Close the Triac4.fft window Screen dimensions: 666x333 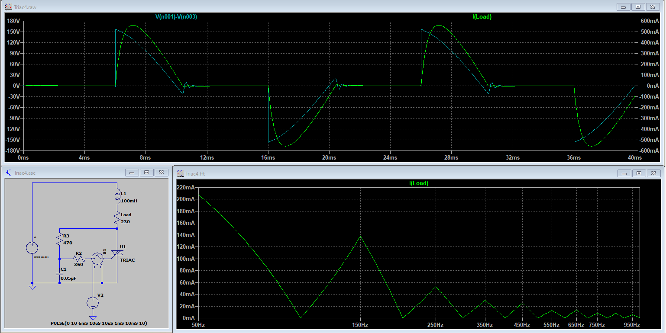[653, 173]
